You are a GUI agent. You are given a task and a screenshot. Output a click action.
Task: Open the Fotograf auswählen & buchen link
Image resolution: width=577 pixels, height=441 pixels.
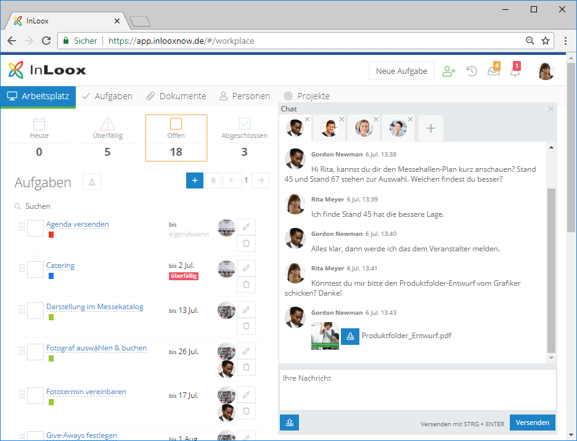96,348
